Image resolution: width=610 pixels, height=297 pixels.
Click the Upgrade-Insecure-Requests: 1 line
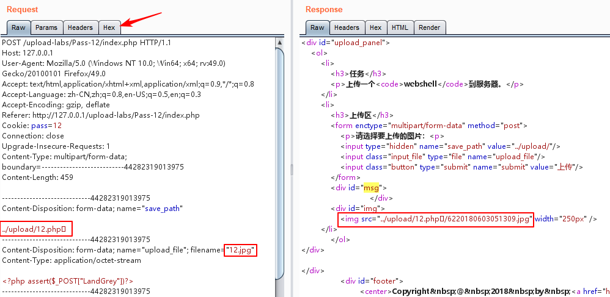56,146
